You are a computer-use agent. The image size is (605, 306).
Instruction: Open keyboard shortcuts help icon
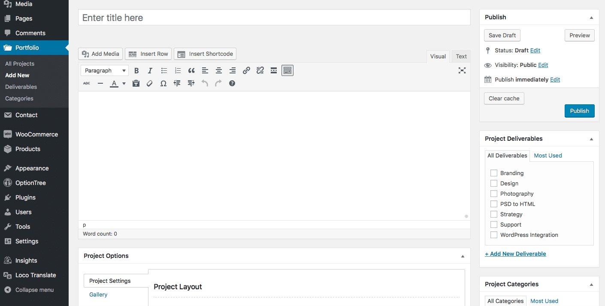pos(232,83)
